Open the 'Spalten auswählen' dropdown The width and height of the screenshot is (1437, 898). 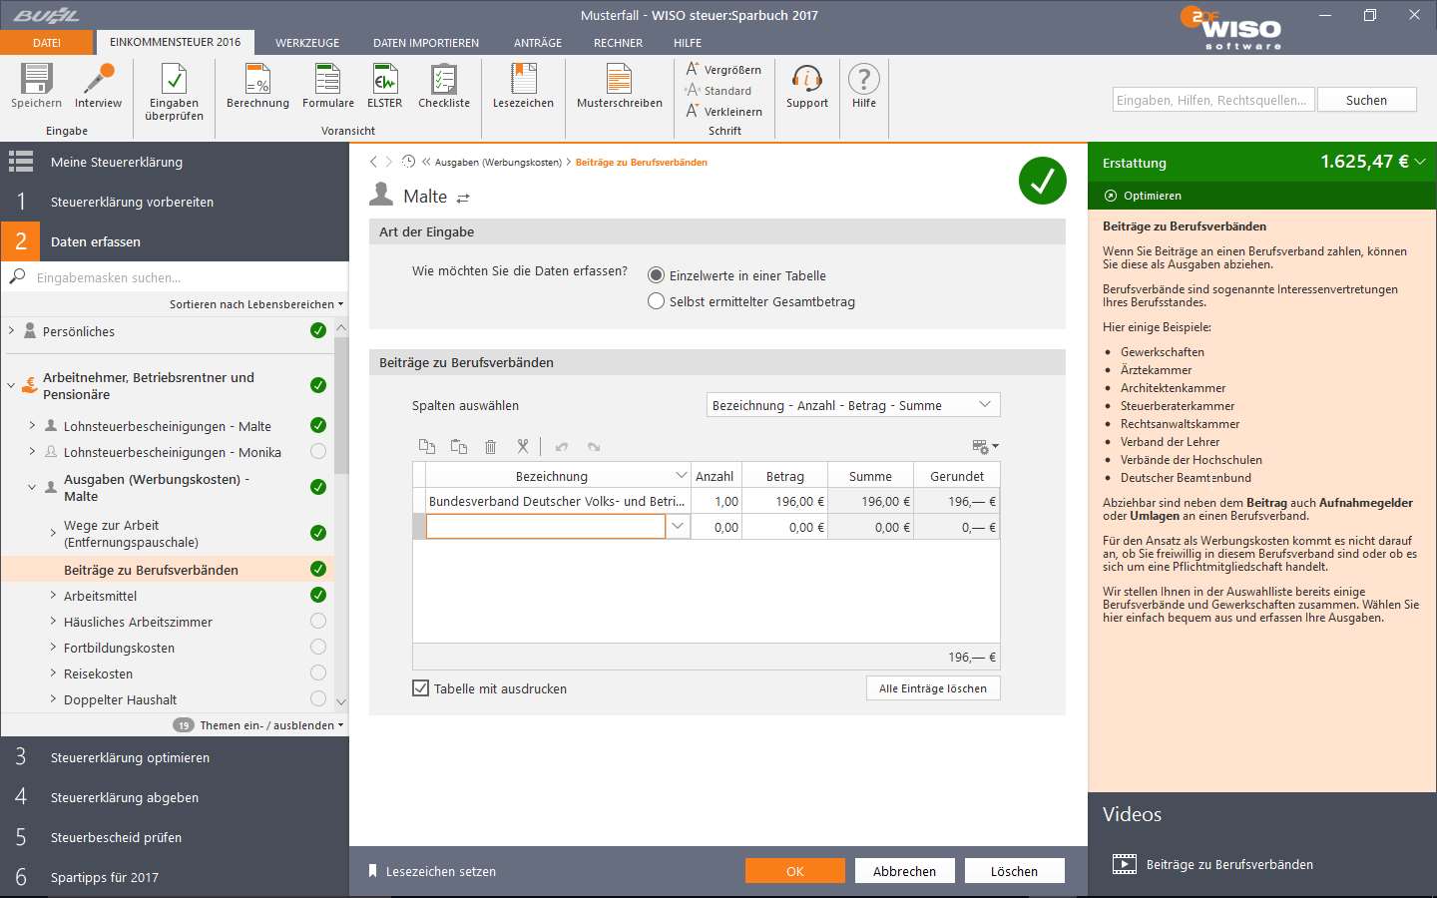click(852, 405)
